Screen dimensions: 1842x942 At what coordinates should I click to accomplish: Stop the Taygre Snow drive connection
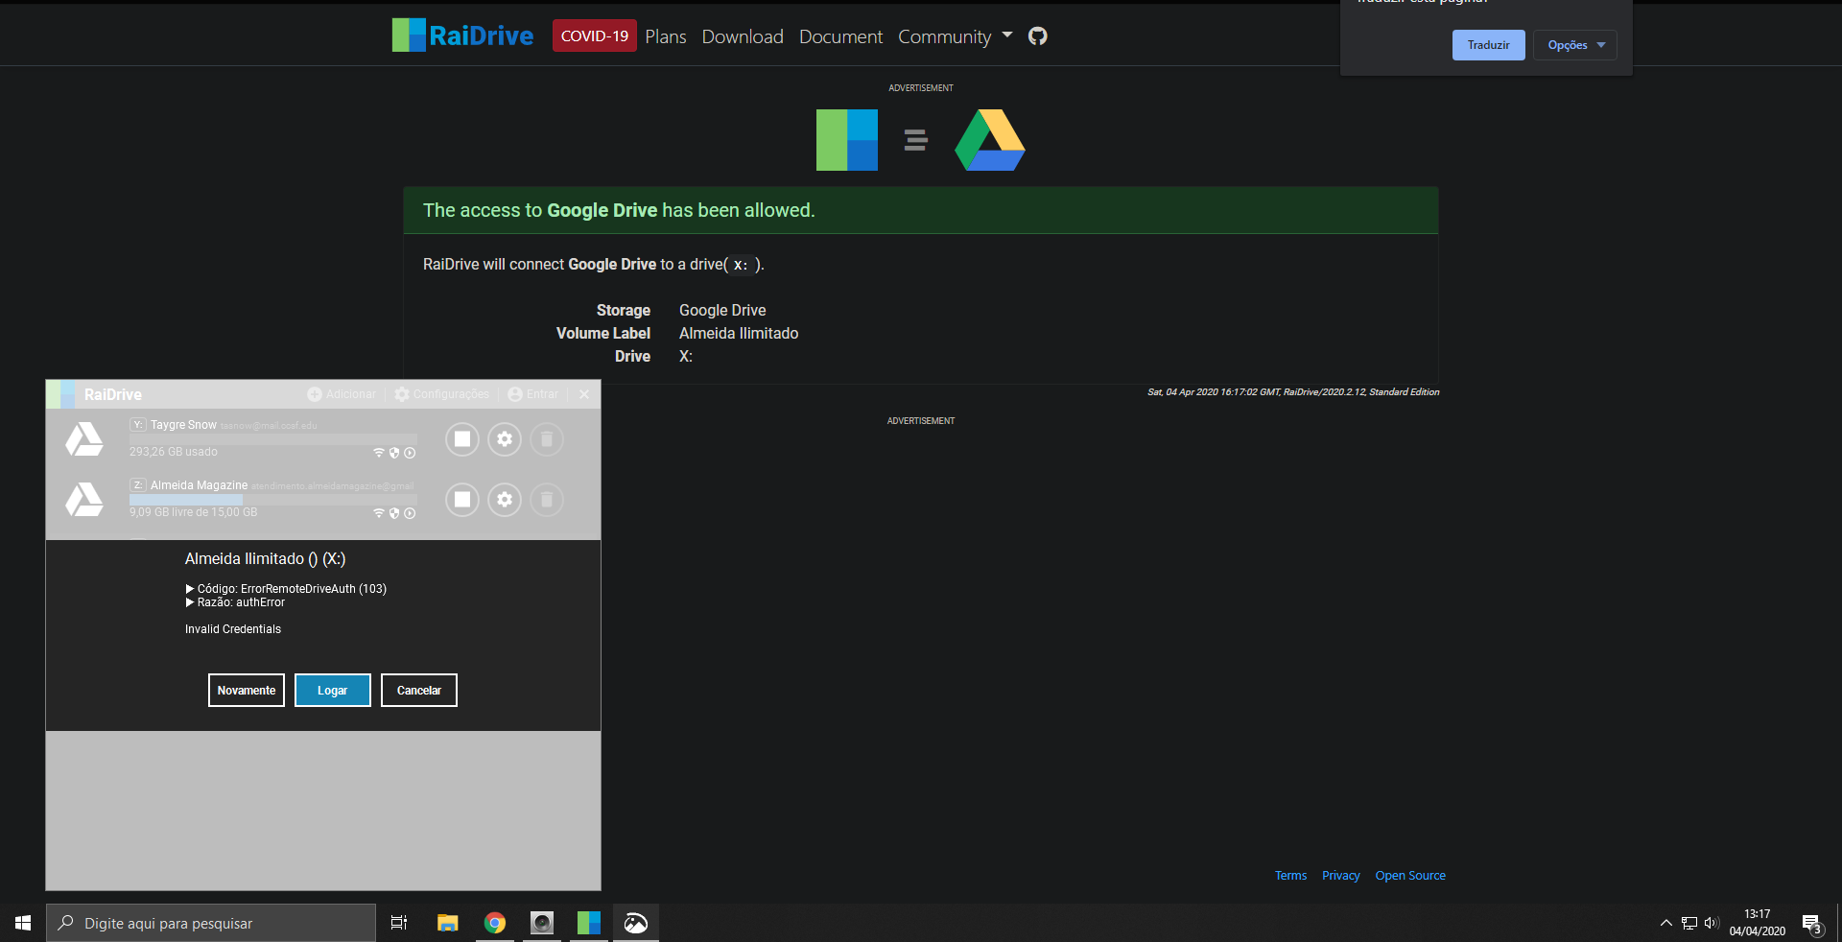(x=462, y=439)
